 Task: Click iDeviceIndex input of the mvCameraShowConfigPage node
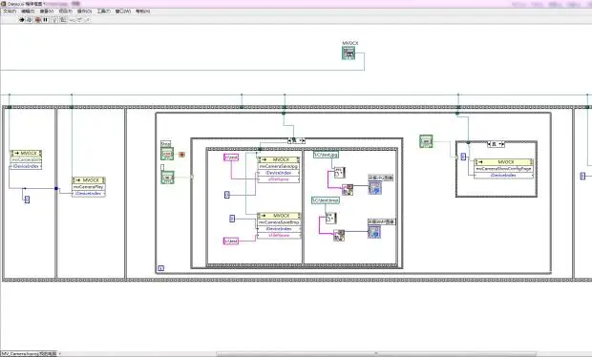coord(503,175)
